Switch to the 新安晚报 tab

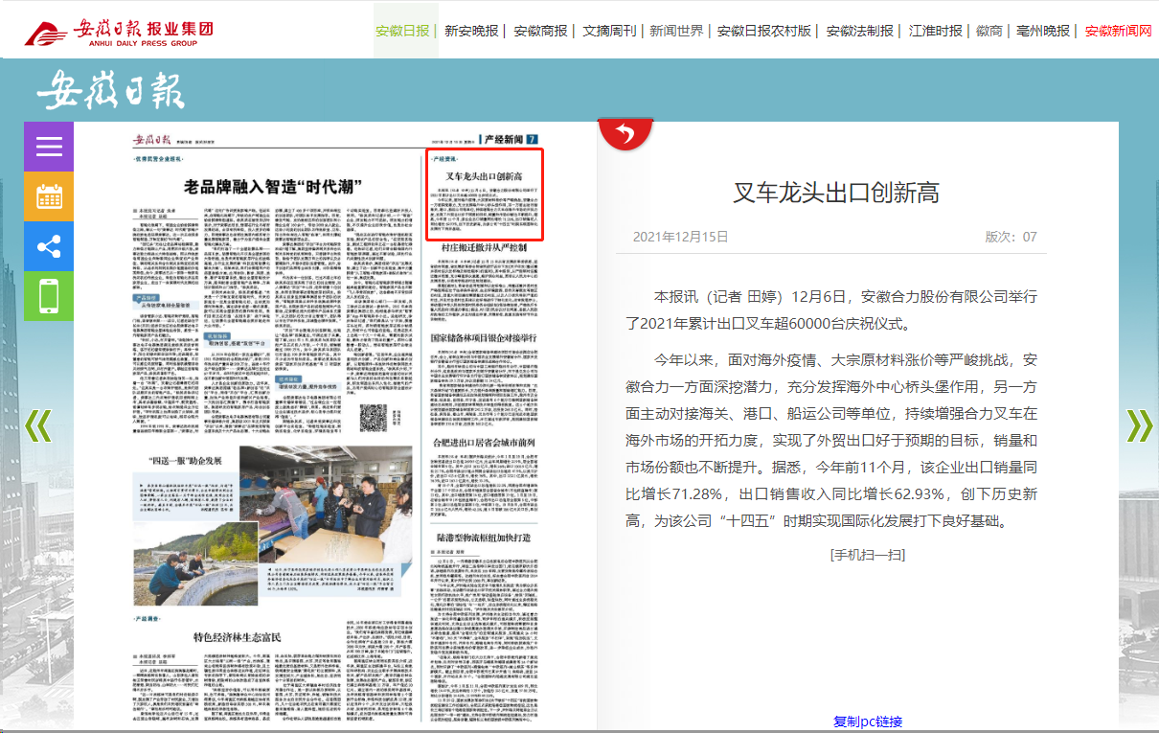pos(471,31)
